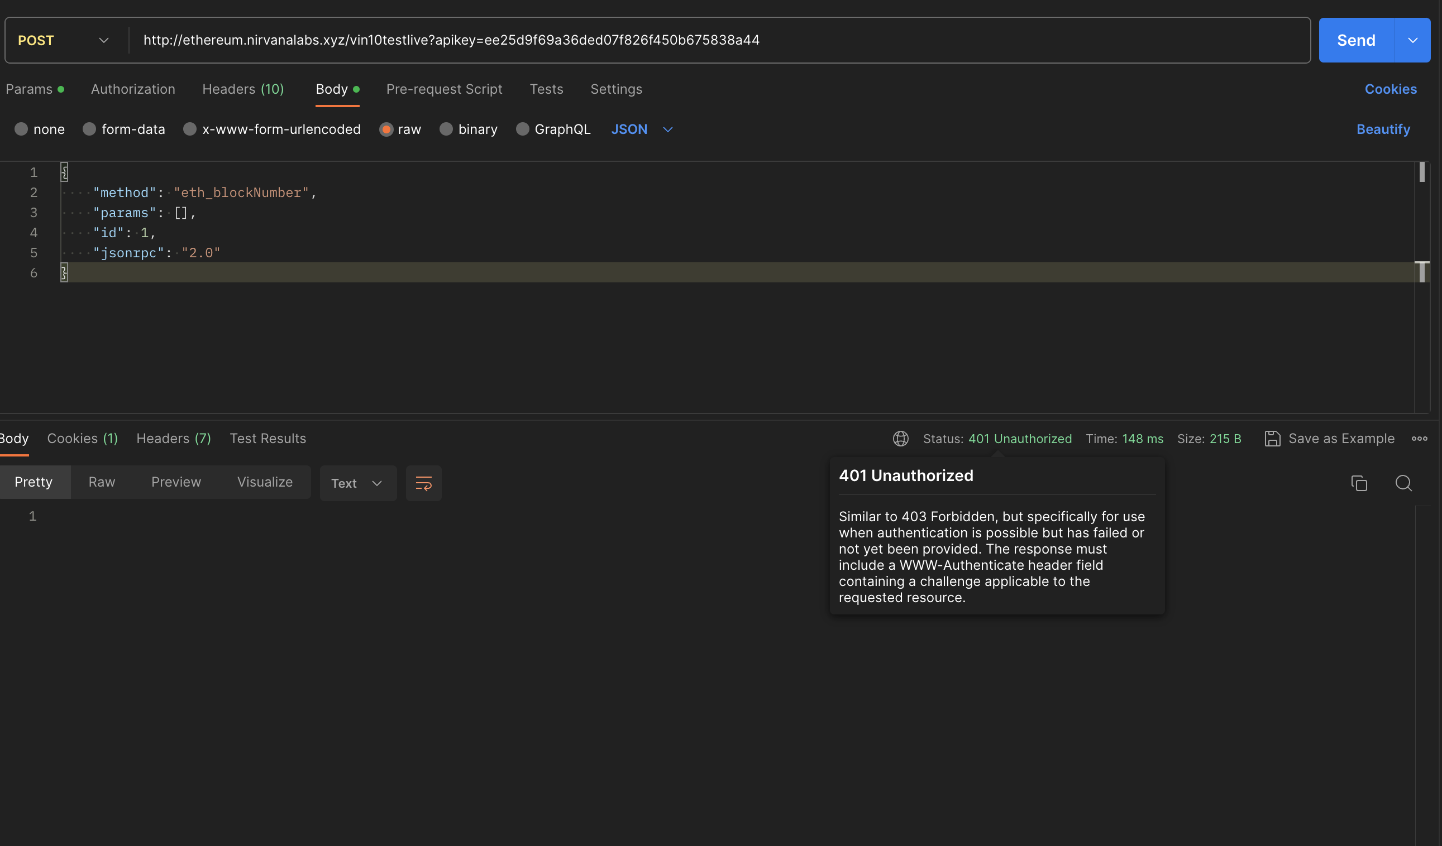Open the POST method dropdown
The height and width of the screenshot is (846, 1442).
point(63,40)
